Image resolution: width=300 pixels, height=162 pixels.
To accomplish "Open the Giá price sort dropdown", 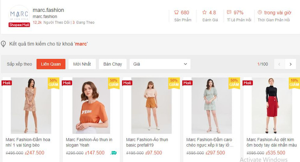I will coord(160,64).
